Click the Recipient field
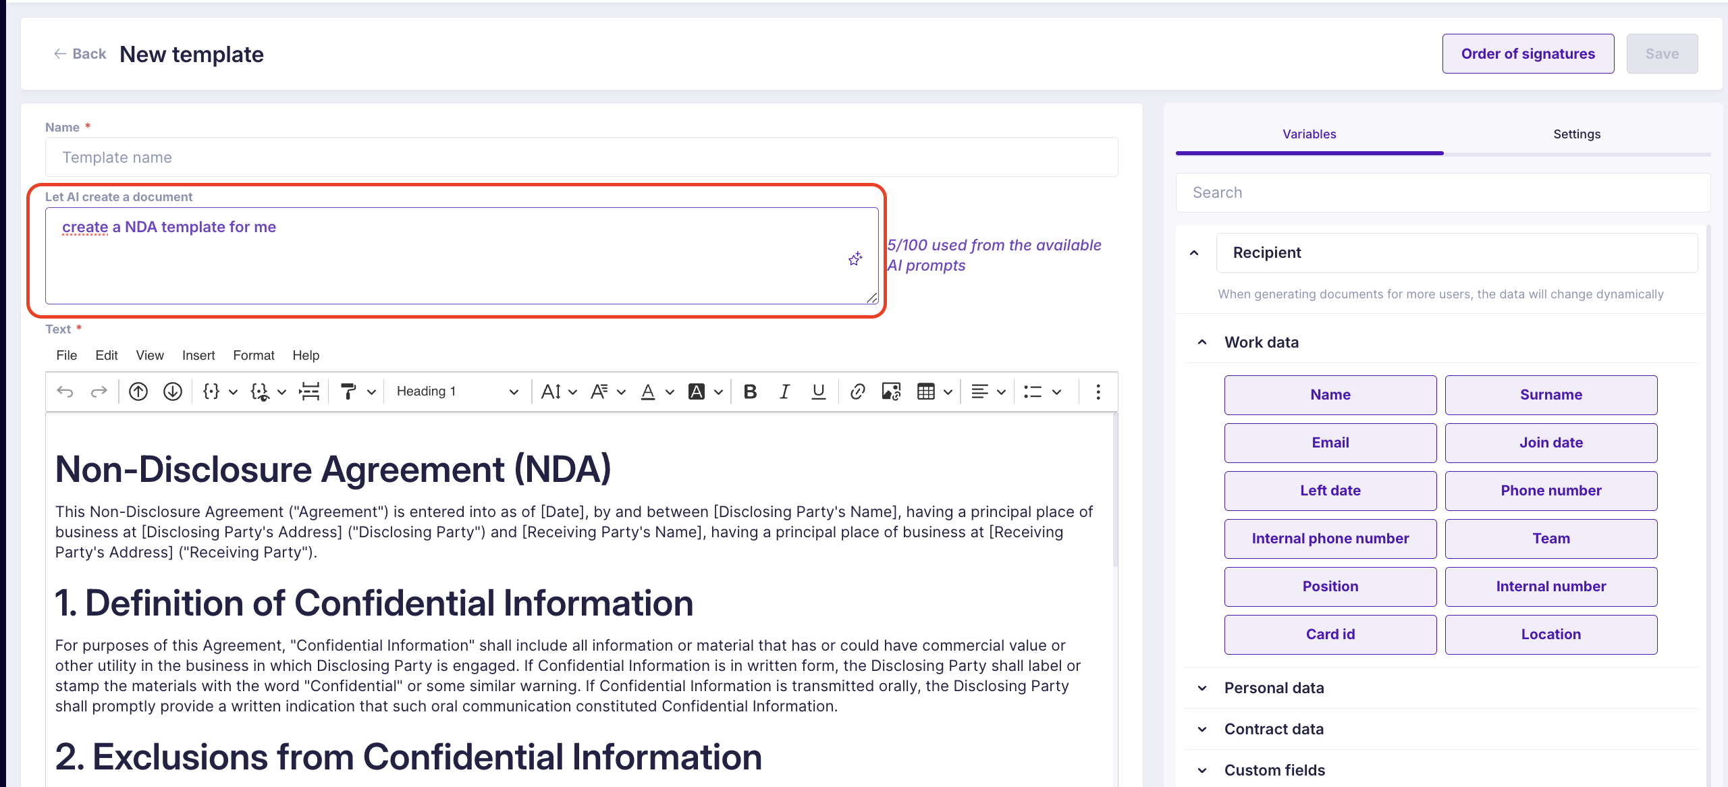 1457,252
